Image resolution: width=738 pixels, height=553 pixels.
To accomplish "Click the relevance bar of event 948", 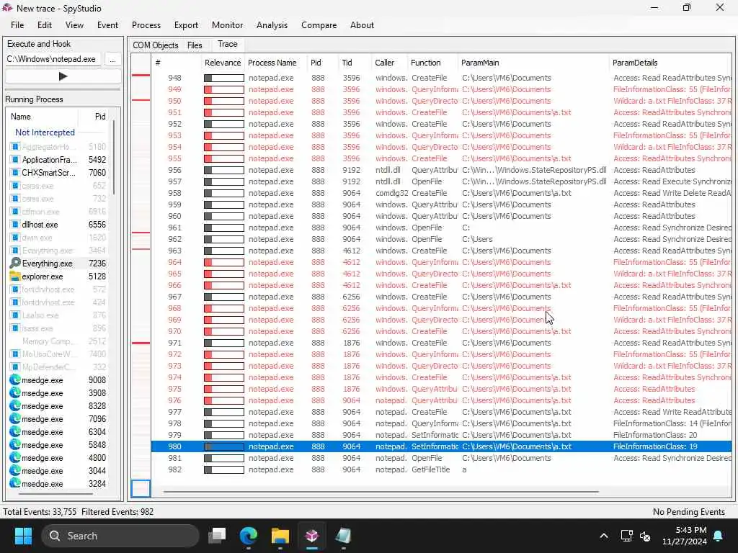I will (x=224, y=78).
